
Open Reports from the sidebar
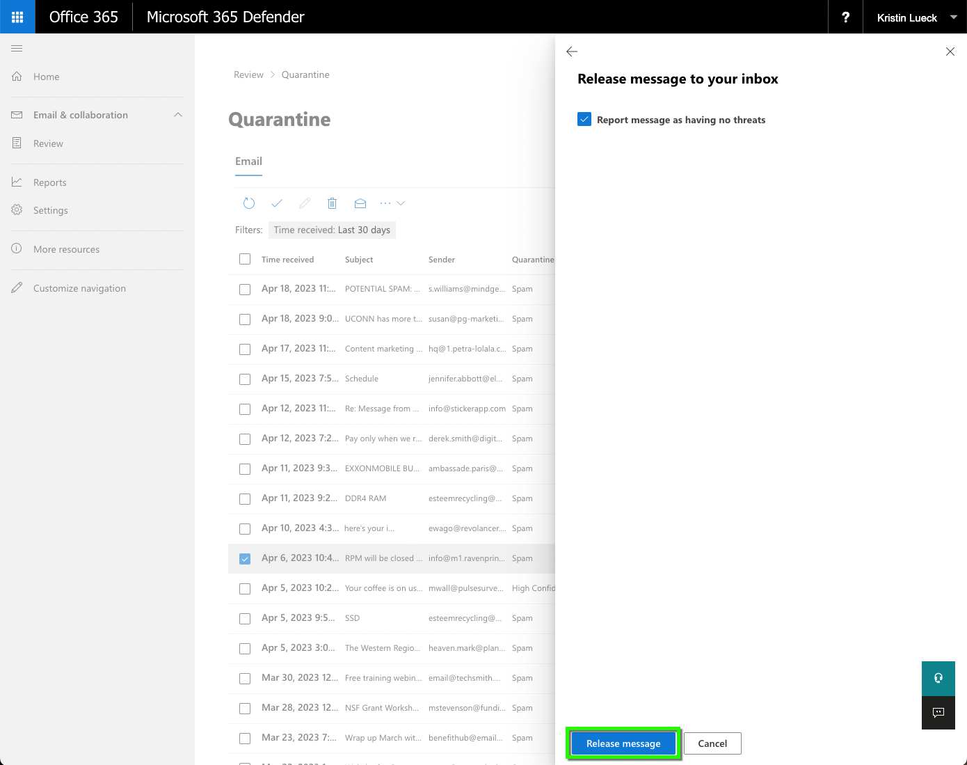coord(49,182)
